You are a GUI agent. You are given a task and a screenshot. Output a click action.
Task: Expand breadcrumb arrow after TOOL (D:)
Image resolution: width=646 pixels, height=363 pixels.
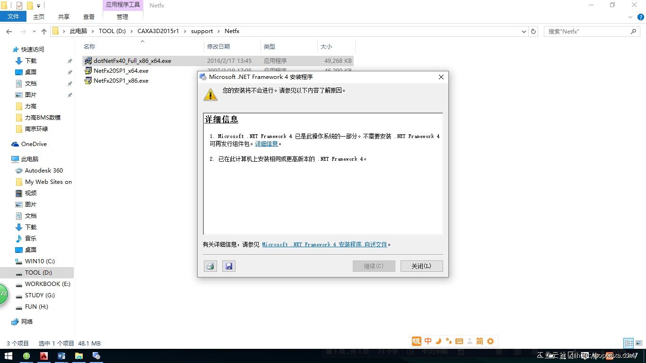[131, 31]
